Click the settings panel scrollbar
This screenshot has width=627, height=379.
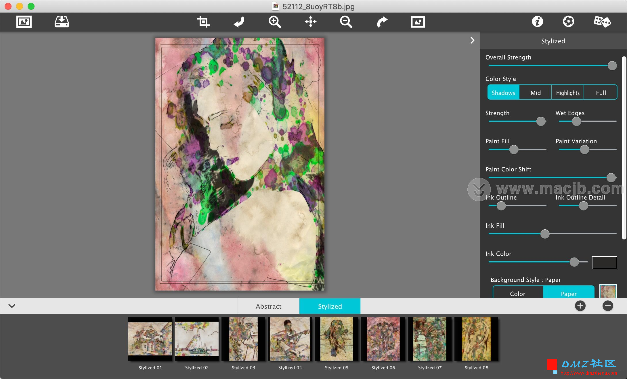click(x=624, y=148)
